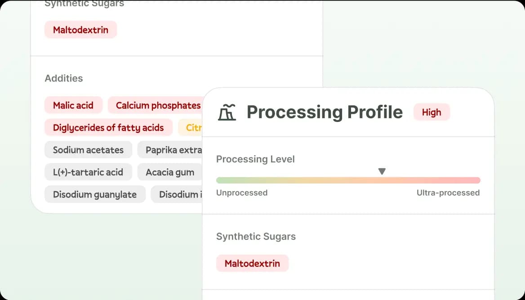Click the Maltodextrin tag in front card
This screenshot has width=525, height=300.
(x=252, y=264)
